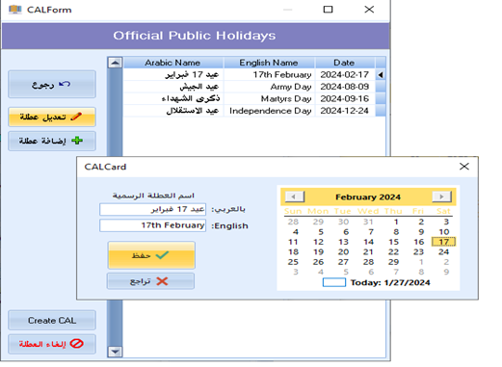The image size is (502, 367).
Task: Select February 17 in the calendar
Action: point(443,242)
